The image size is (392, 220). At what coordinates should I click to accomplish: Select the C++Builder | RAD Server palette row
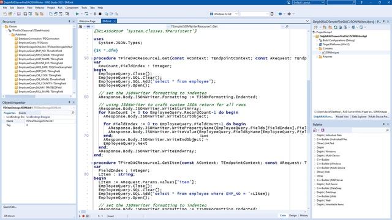click(x=330, y=180)
